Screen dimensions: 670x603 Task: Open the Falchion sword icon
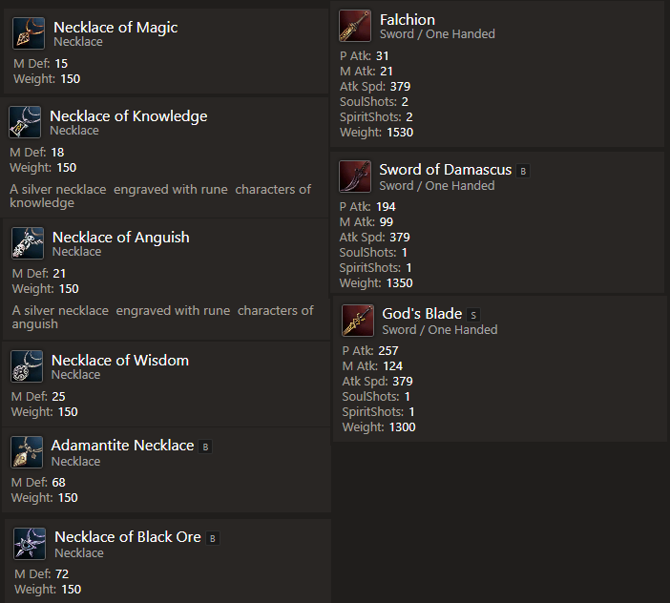point(355,26)
